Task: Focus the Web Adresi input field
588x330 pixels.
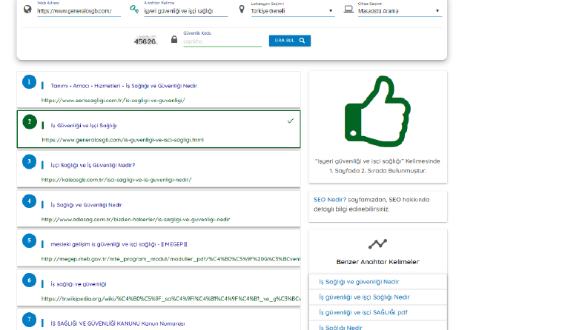Action: pyautogui.click(x=79, y=11)
